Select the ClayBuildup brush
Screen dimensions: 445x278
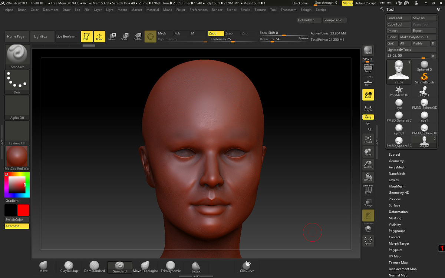pos(69,267)
